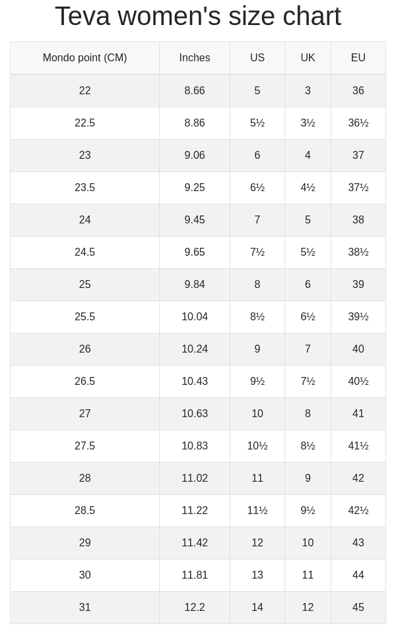
Task: Select the 10.63 inches cell
Action: (195, 413)
